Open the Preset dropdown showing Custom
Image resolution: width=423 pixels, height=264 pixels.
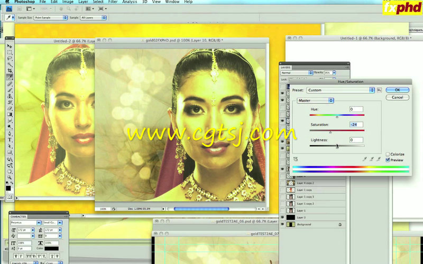(x=341, y=90)
